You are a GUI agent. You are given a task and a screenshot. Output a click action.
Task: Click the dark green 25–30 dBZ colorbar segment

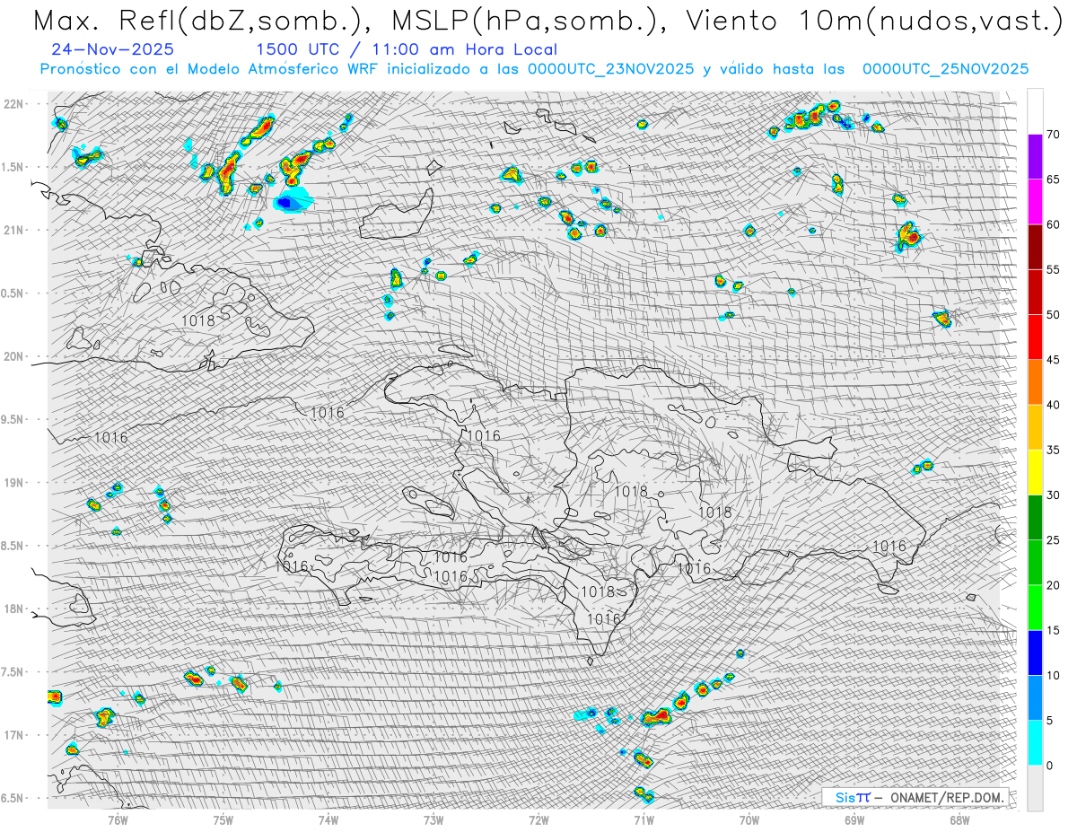[1035, 518]
